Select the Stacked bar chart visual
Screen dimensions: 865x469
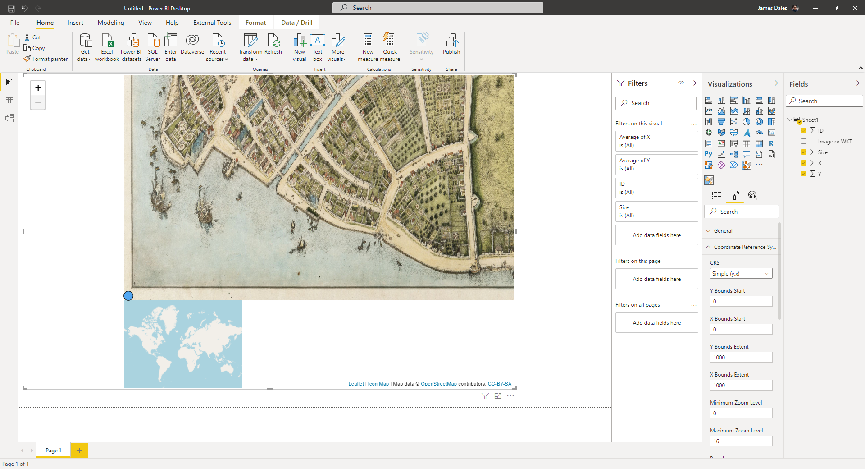(709, 100)
